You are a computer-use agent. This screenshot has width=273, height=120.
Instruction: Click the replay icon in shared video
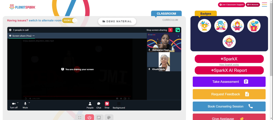click(x=26, y=99)
